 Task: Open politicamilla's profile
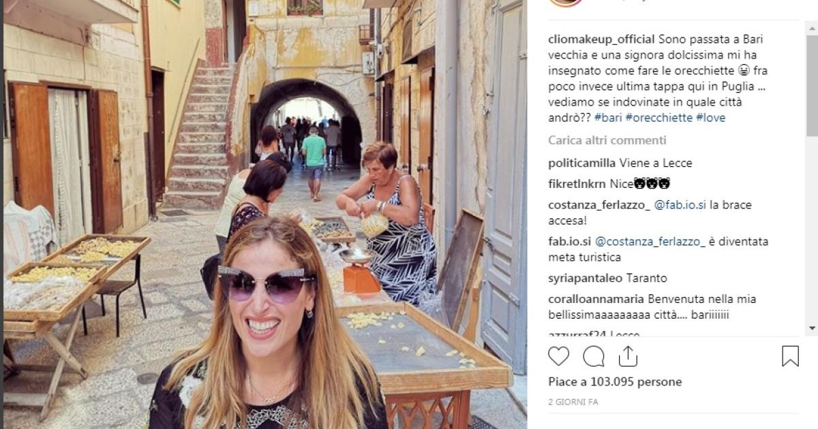(x=582, y=163)
